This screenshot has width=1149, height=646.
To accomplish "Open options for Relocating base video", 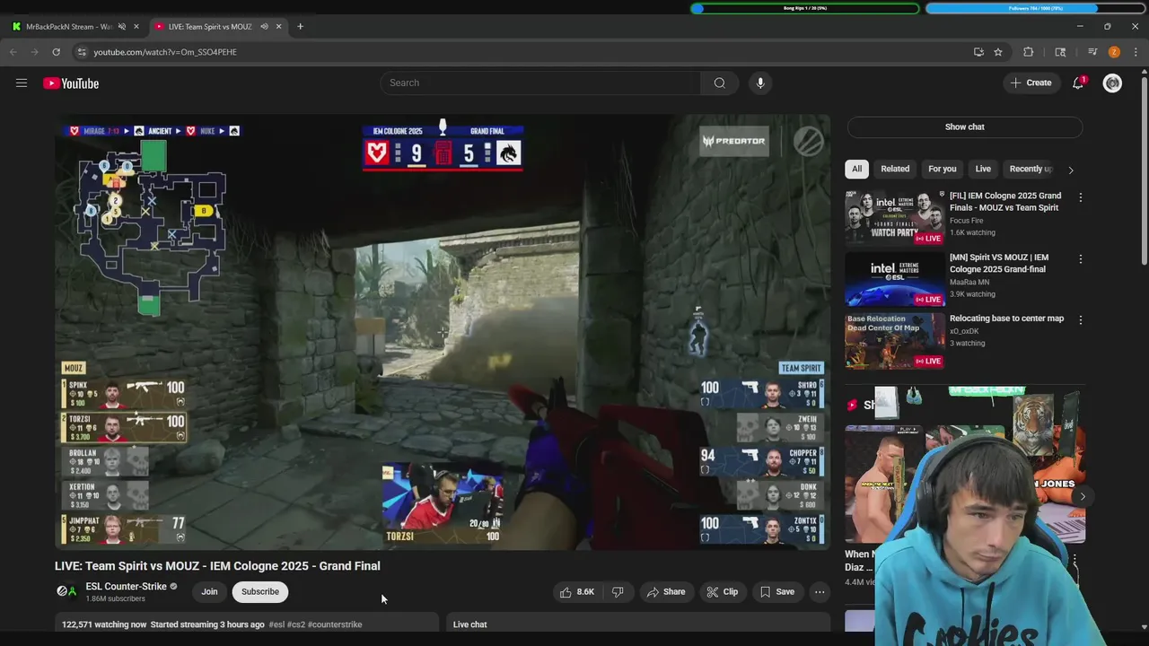I will pyautogui.click(x=1081, y=320).
